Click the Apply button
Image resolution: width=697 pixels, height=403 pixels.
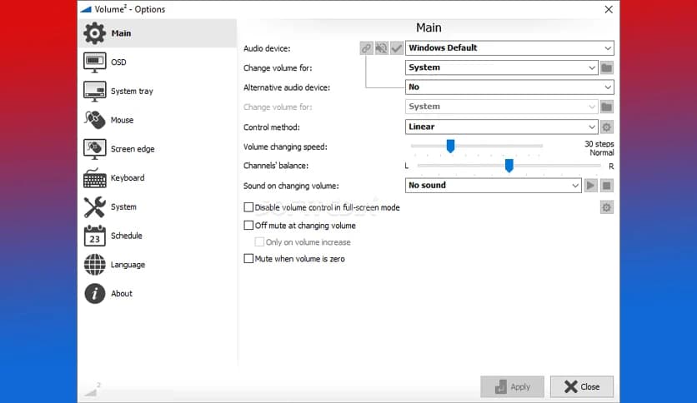pyautogui.click(x=512, y=386)
